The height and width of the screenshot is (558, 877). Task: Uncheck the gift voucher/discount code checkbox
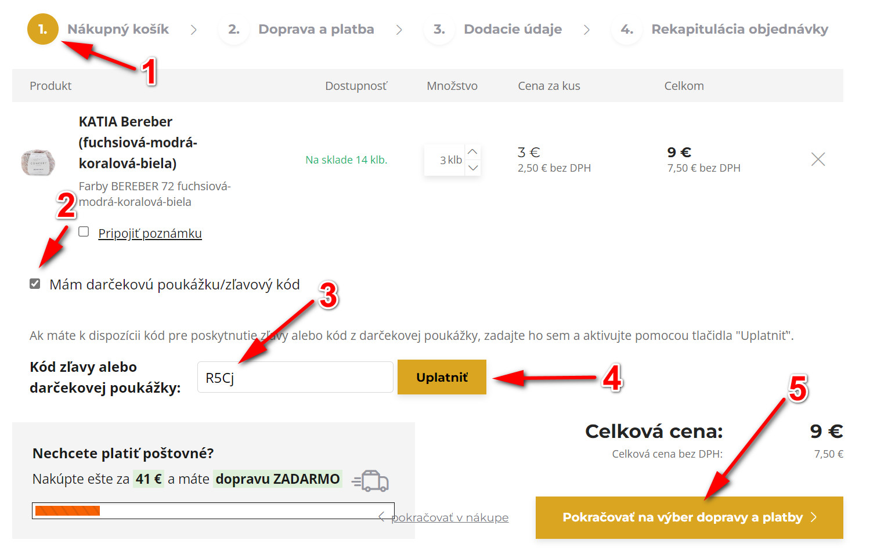pyautogui.click(x=35, y=284)
